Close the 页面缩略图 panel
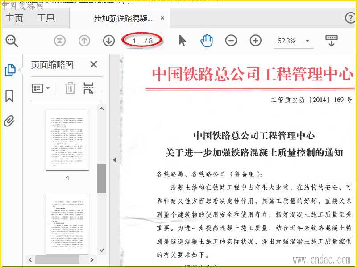This screenshot has height=268, width=357. point(94,64)
